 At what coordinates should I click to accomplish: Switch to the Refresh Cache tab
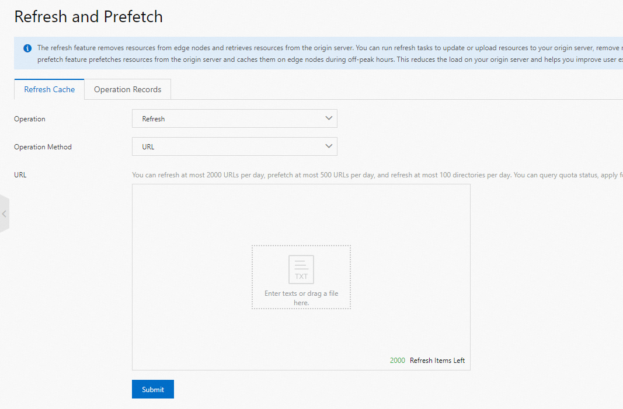click(50, 89)
